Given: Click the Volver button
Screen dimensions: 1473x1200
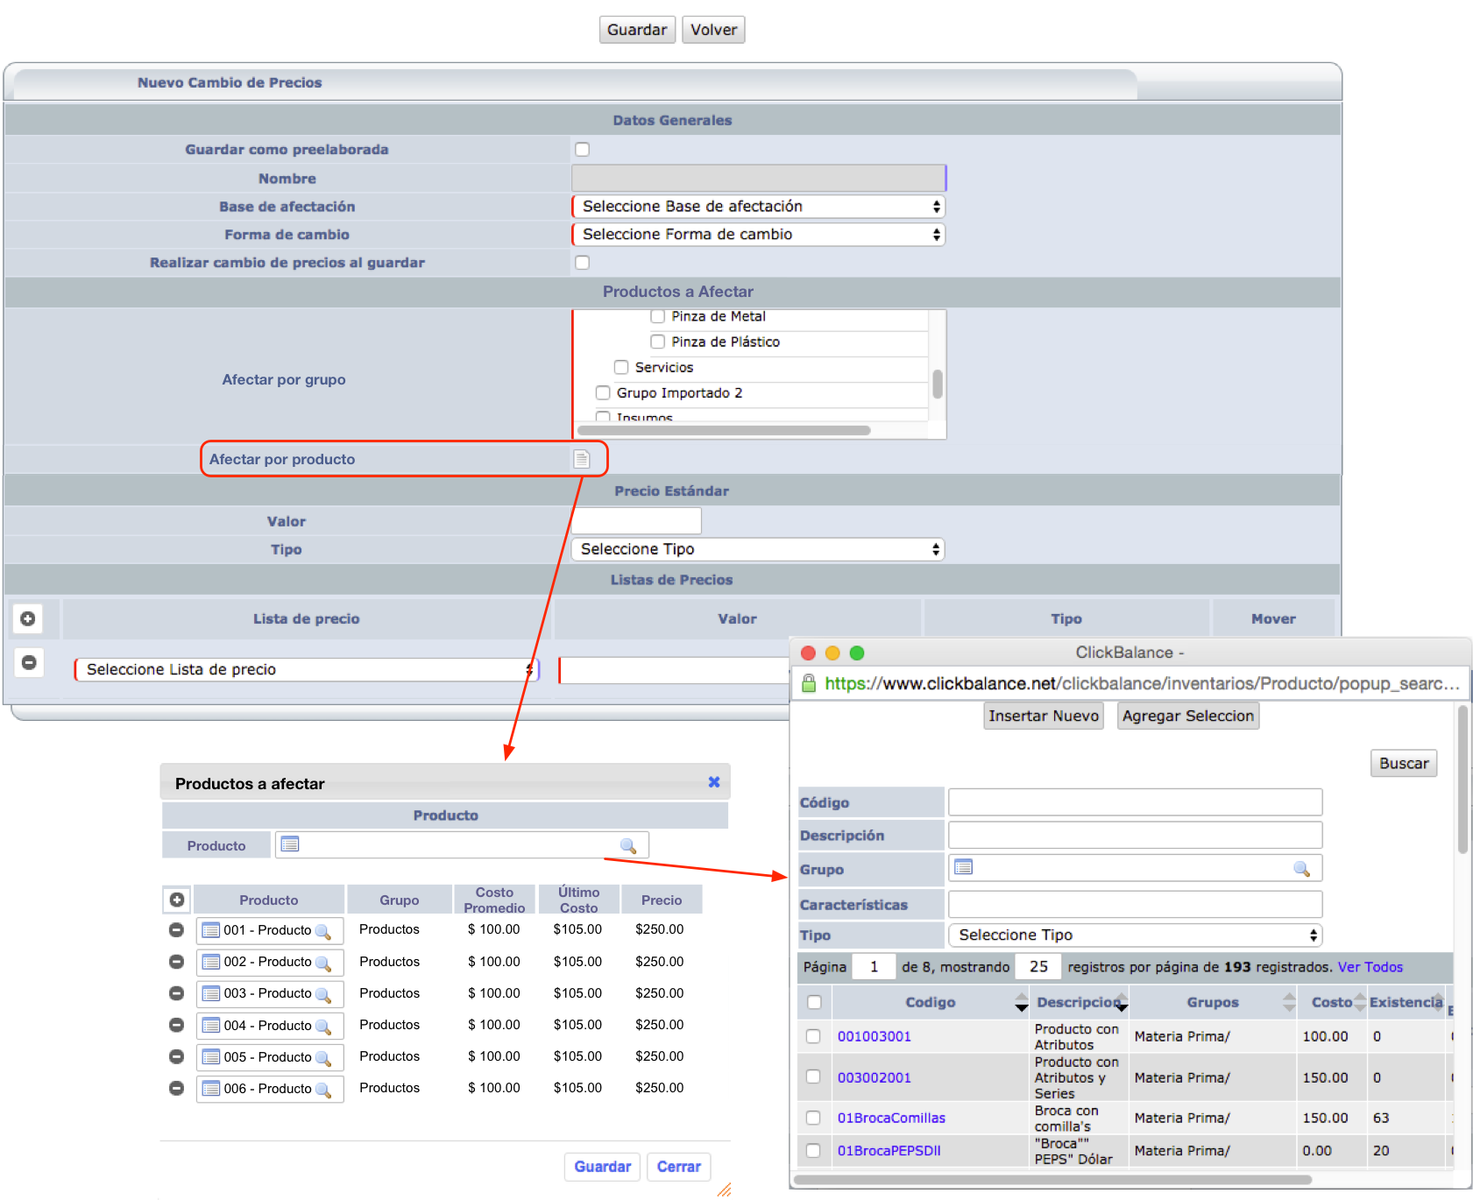Looking at the screenshot, I should point(713,30).
